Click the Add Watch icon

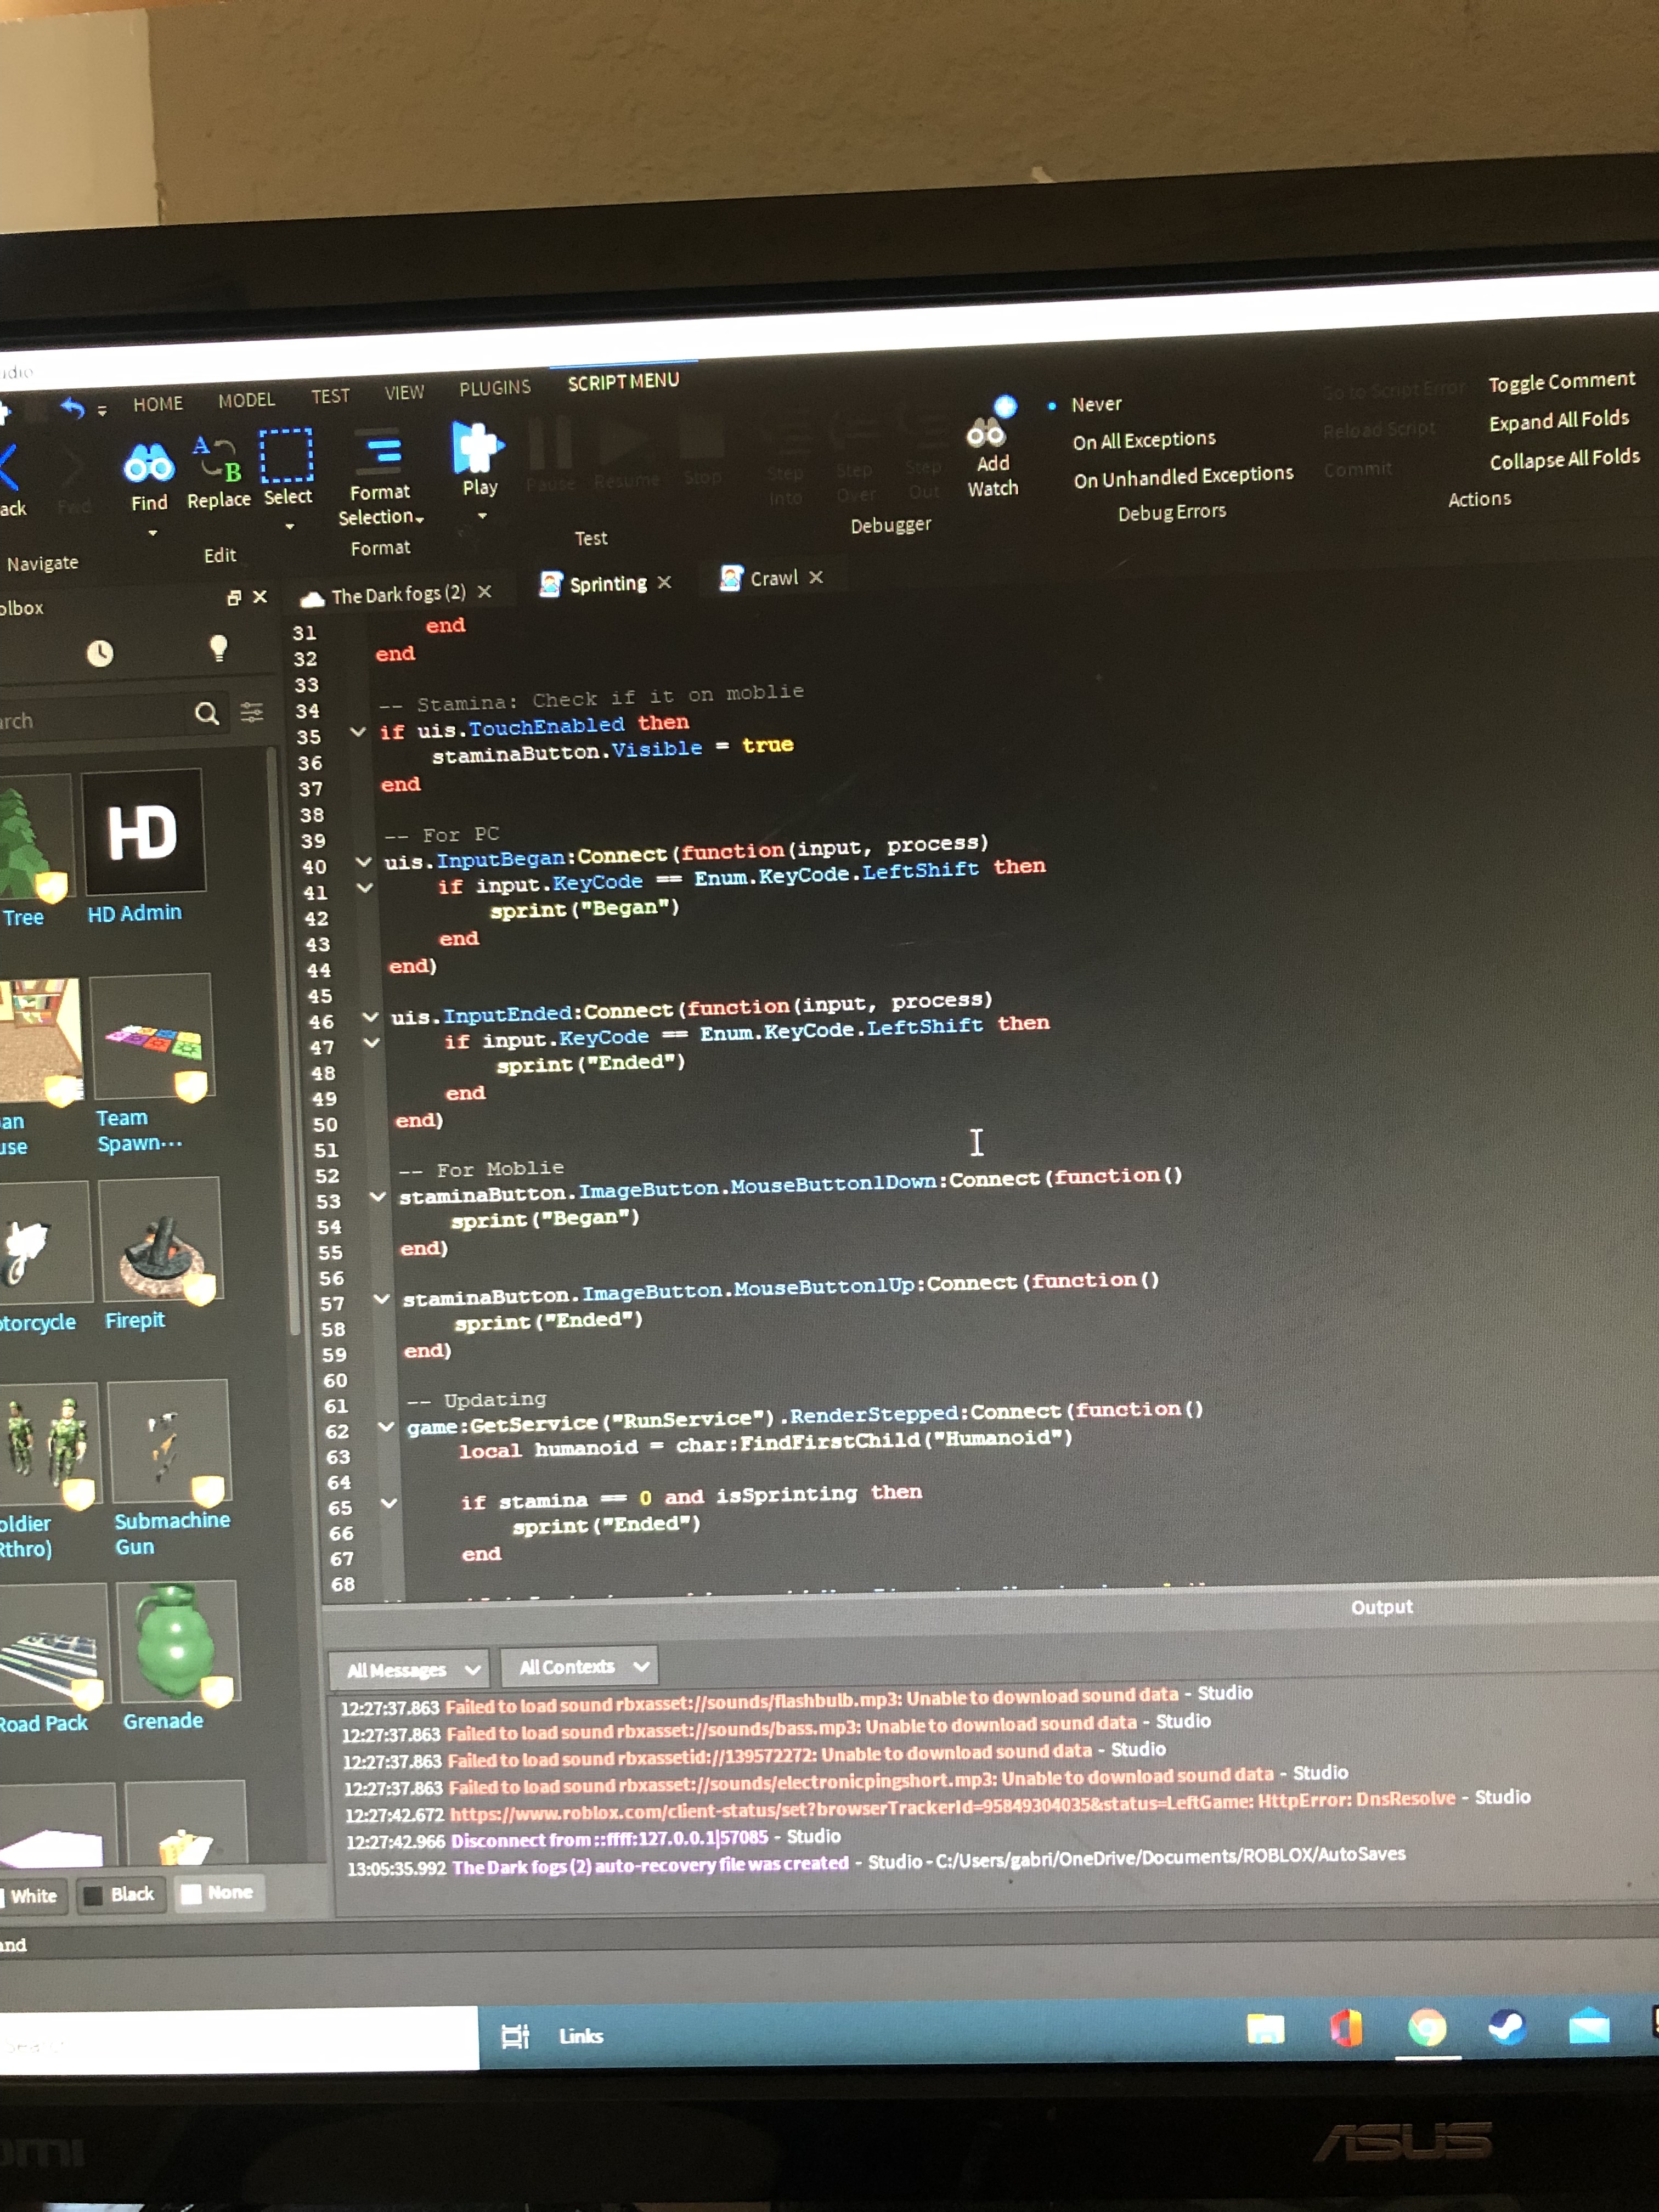click(988, 431)
